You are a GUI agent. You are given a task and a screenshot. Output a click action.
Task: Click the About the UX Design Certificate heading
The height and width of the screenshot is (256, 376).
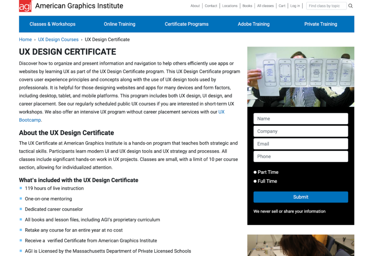click(x=66, y=133)
